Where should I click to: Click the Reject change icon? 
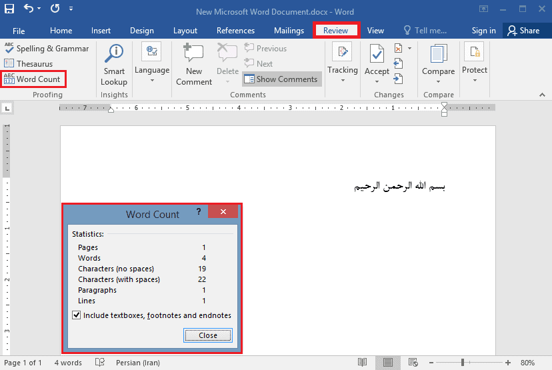coord(398,48)
